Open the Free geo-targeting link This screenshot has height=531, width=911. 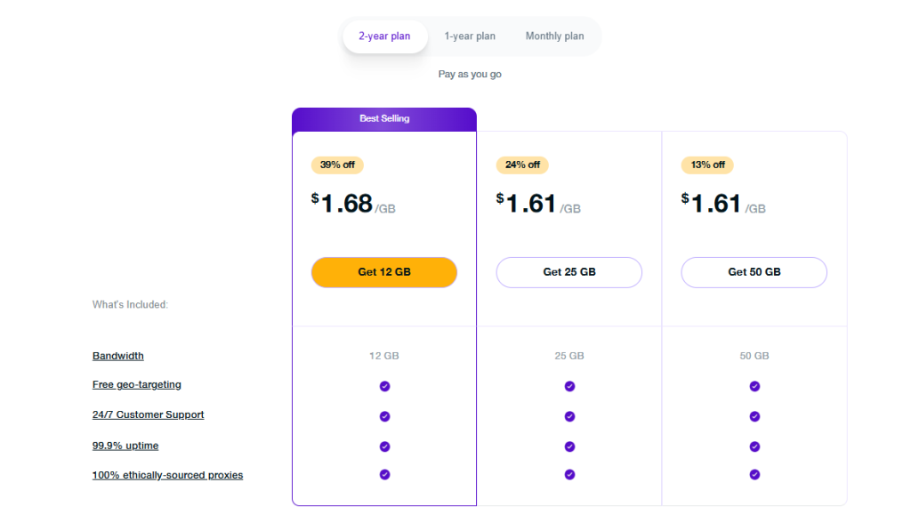click(137, 385)
